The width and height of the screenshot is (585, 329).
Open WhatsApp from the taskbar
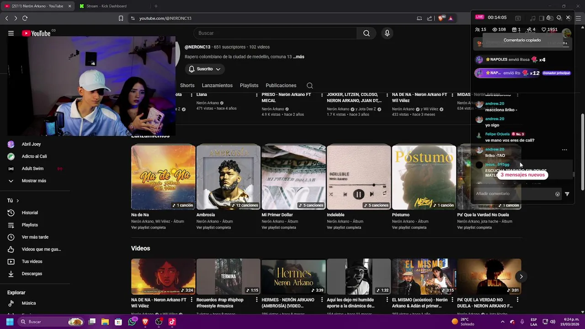coord(132,322)
